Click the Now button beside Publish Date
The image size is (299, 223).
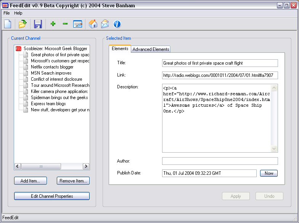pyautogui.click(x=269, y=173)
